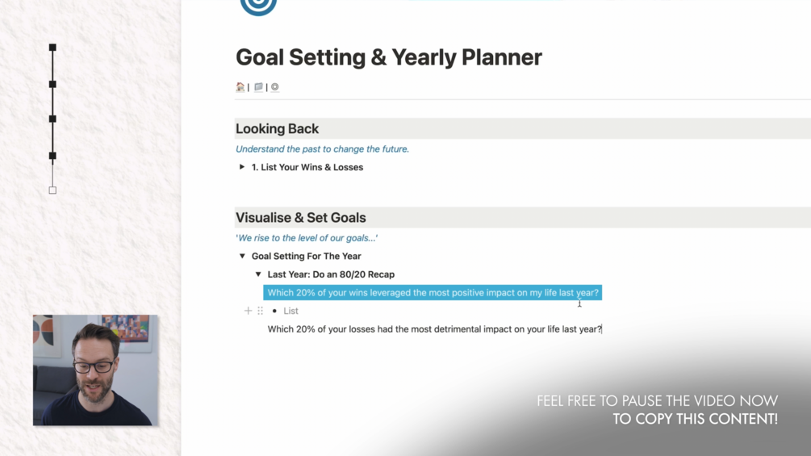Expand '1. List Your Wins & Losses' toggle

tap(242, 167)
